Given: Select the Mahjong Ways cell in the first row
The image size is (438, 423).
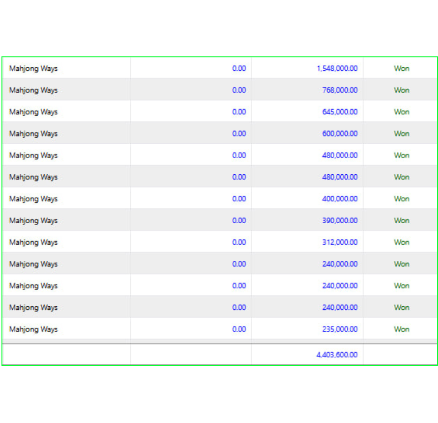Looking at the screenshot, I should click(33, 69).
